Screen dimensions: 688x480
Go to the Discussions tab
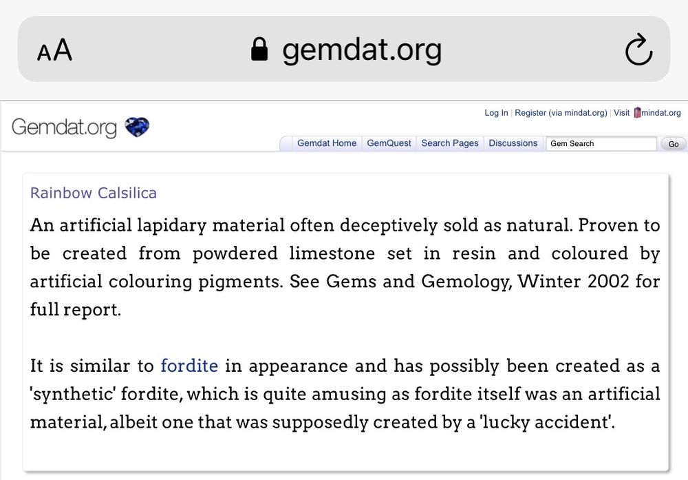pyautogui.click(x=513, y=143)
